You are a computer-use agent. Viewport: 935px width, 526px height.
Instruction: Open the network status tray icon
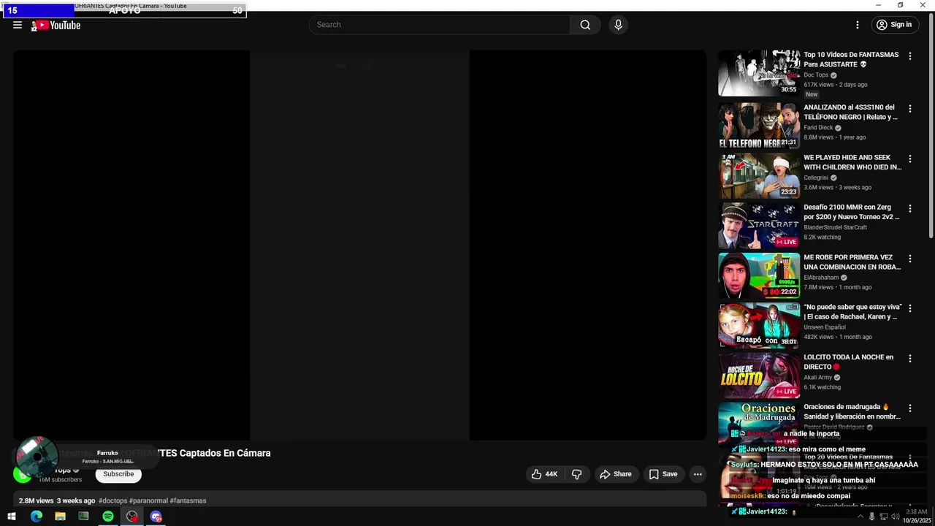[x=884, y=517]
